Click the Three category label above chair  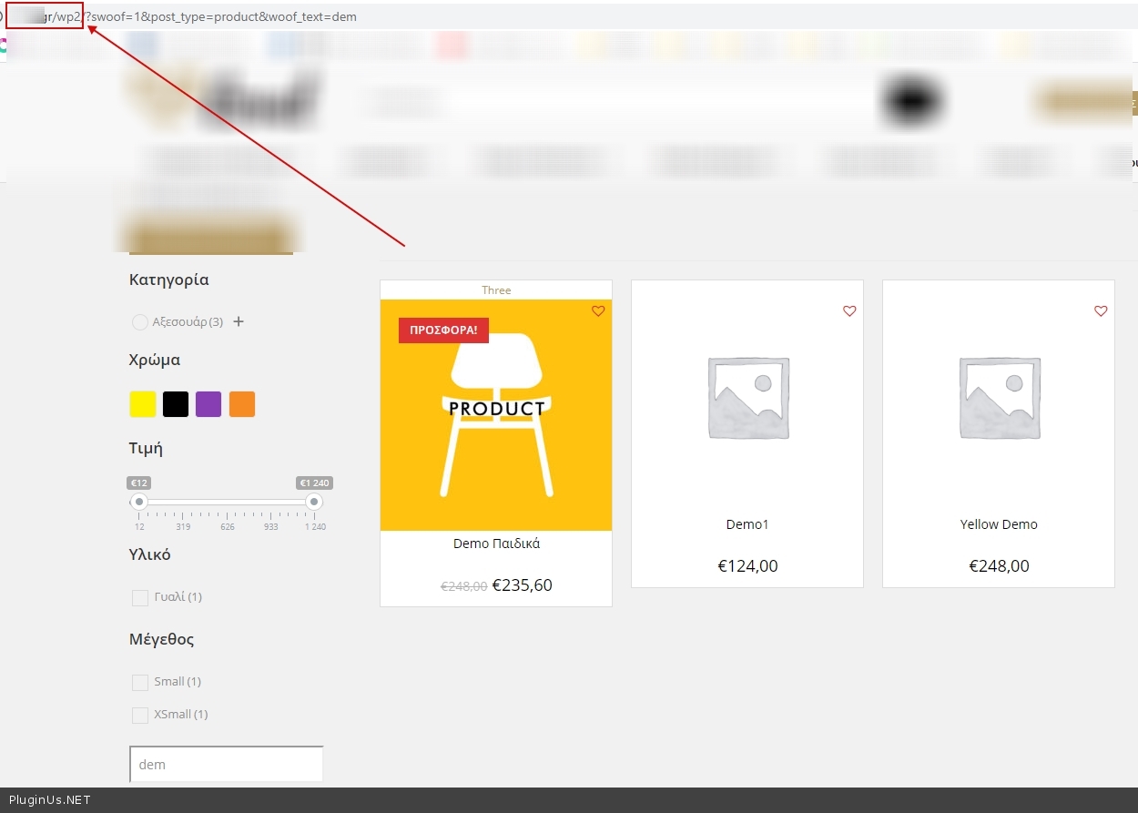click(496, 290)
